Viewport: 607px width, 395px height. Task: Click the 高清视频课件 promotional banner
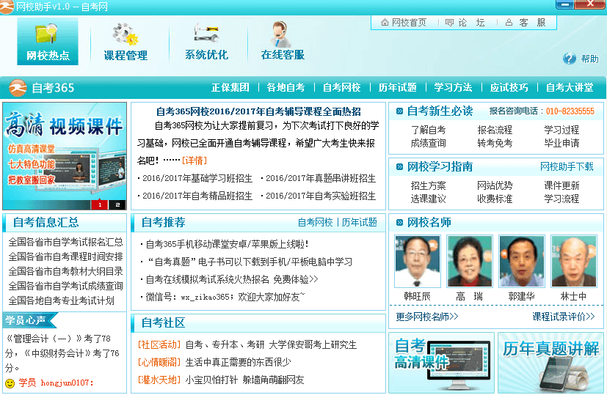coord(65,155)
